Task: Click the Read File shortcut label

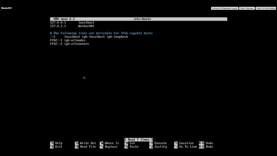Action: click(x=88, y=146)
